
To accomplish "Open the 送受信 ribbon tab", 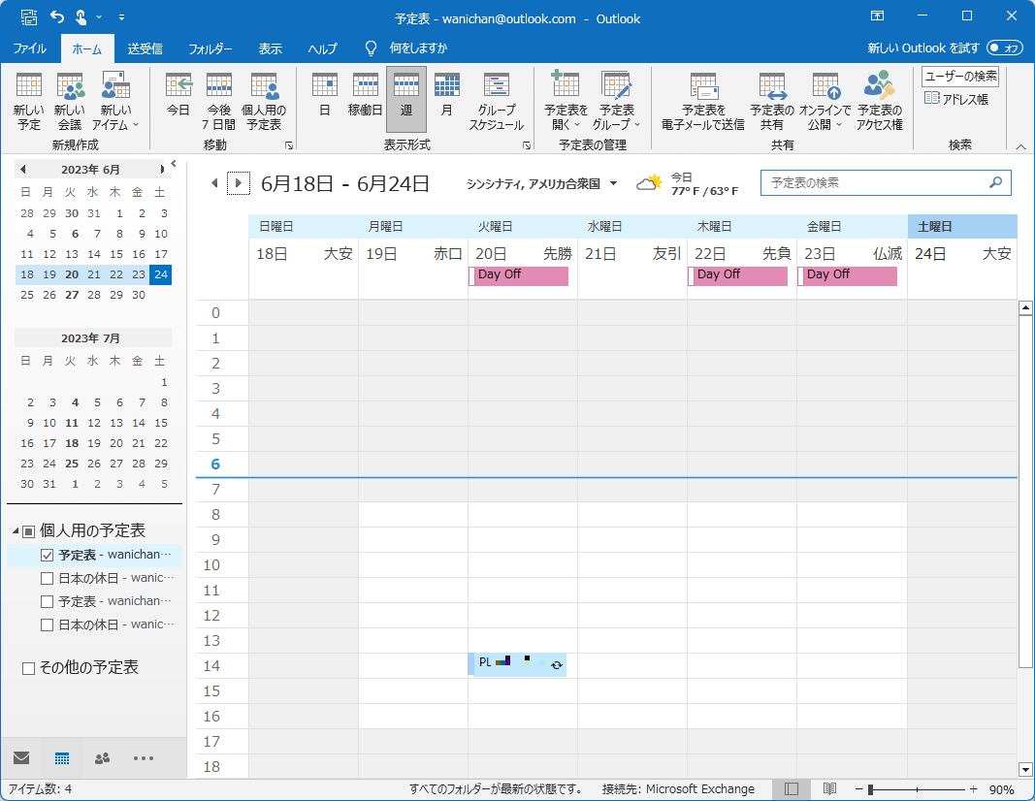I will tap(145, 48).
